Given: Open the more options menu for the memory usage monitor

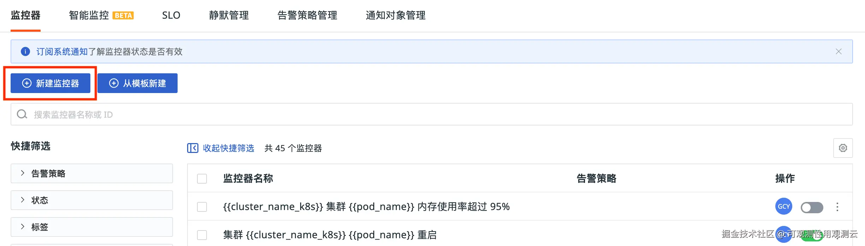Looking at the screenshot, I should [x=837, y=207].
